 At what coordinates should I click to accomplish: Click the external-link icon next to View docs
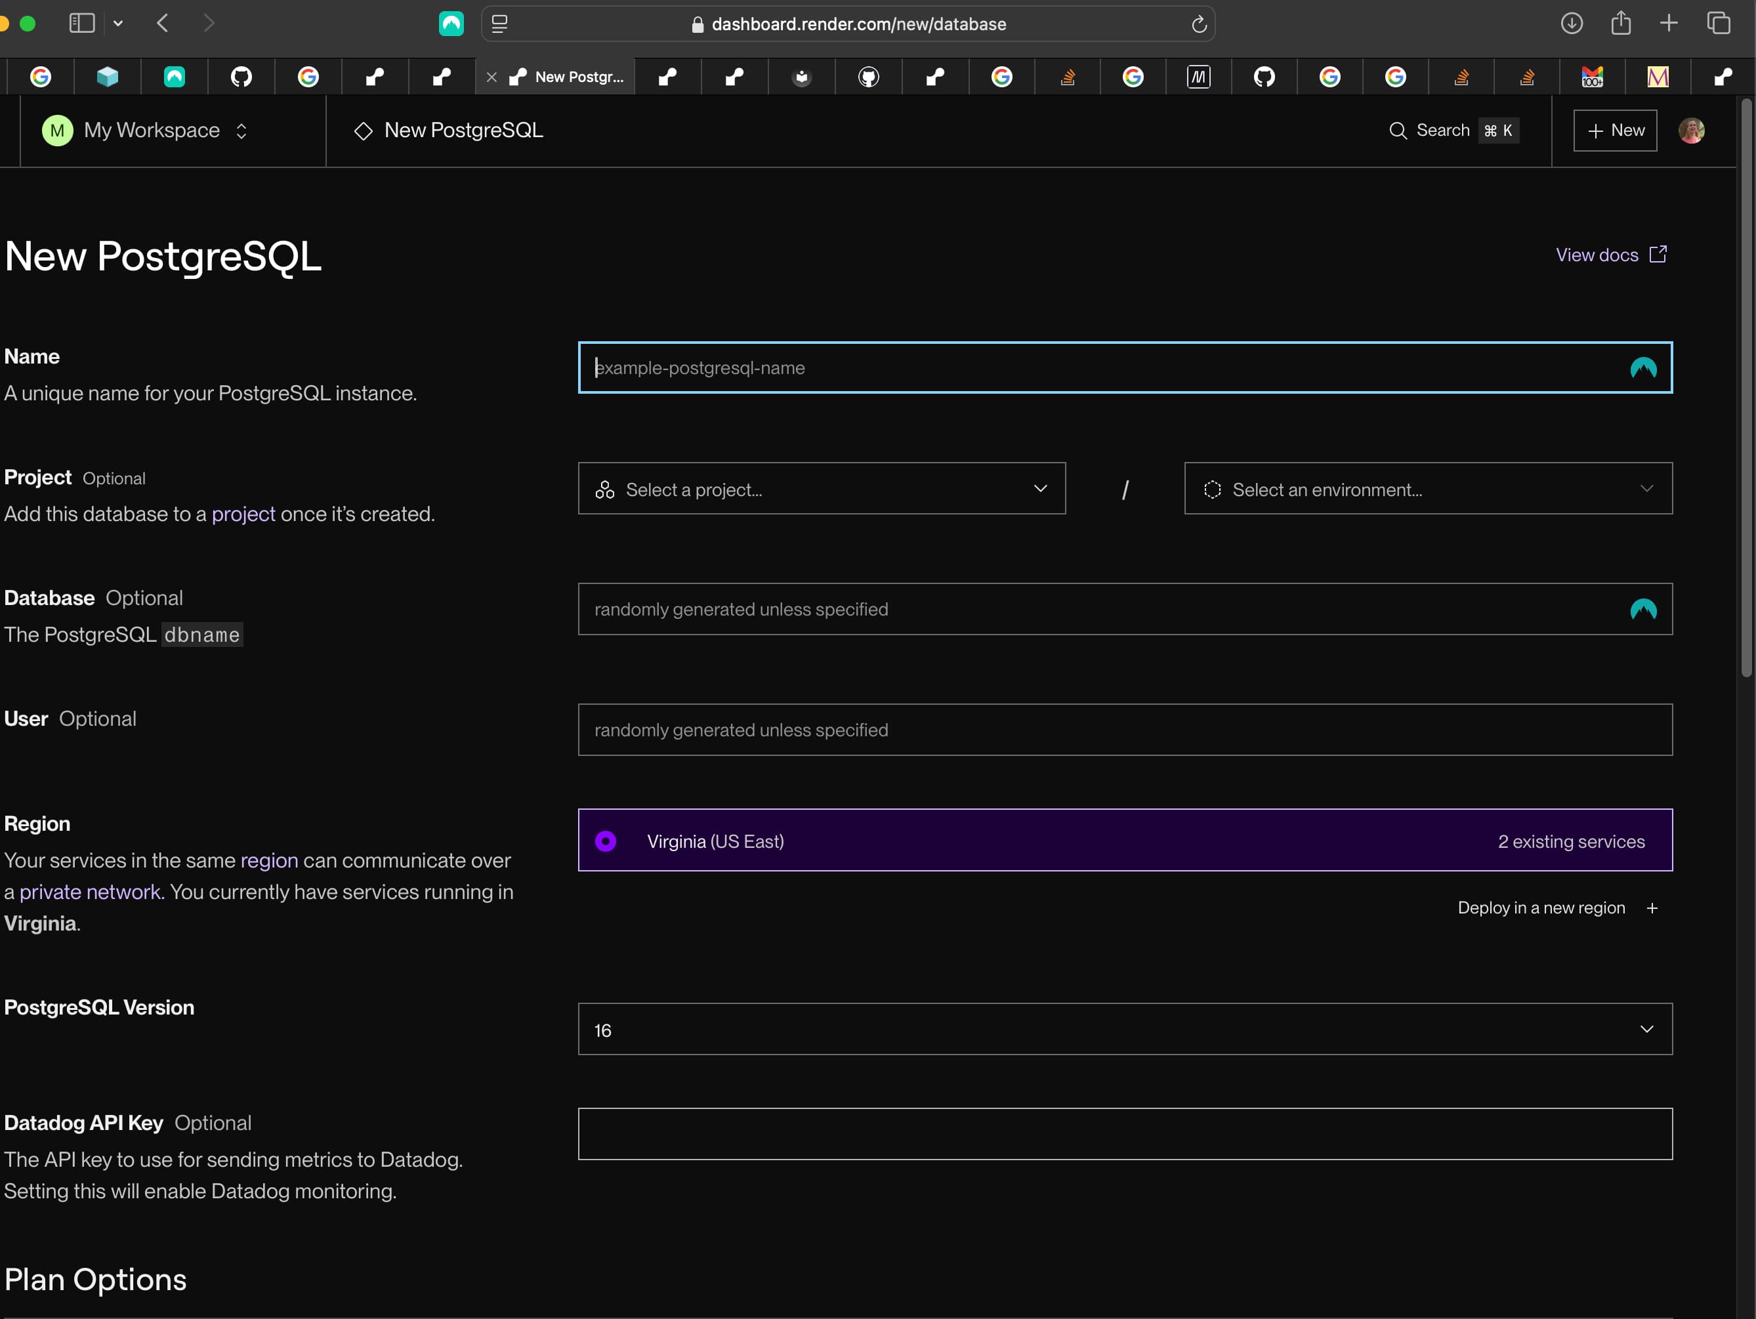click(1658, 254)
